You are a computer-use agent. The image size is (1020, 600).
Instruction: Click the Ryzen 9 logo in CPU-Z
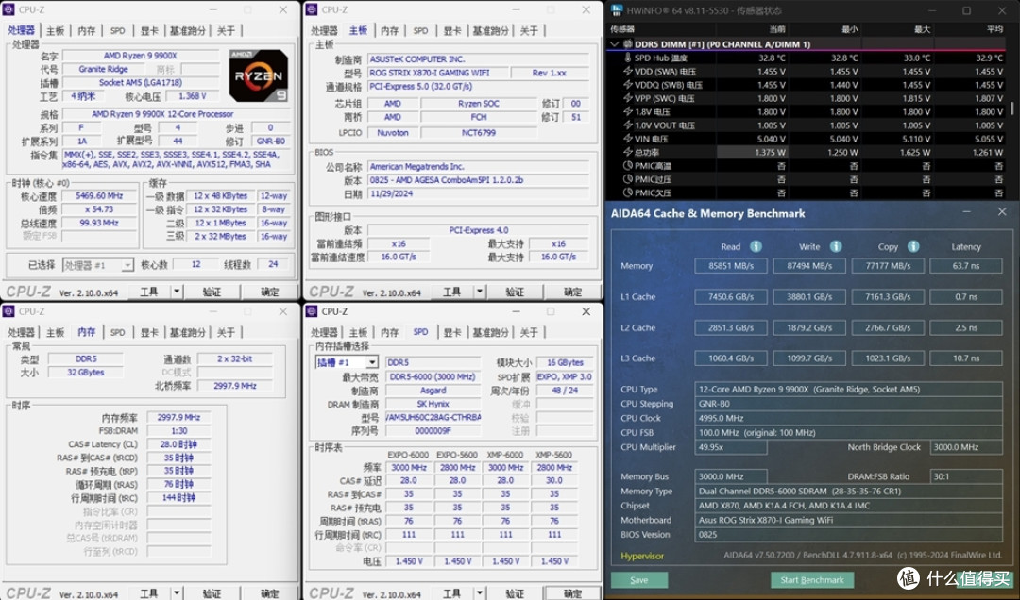[258, 75]
